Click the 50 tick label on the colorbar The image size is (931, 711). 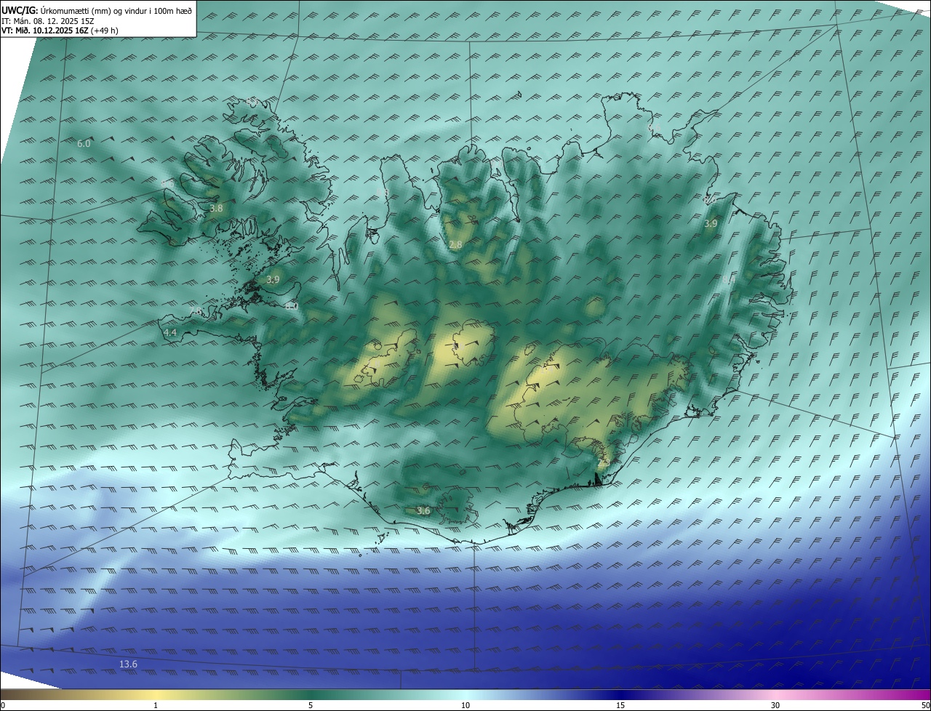[x=925, y=705]
